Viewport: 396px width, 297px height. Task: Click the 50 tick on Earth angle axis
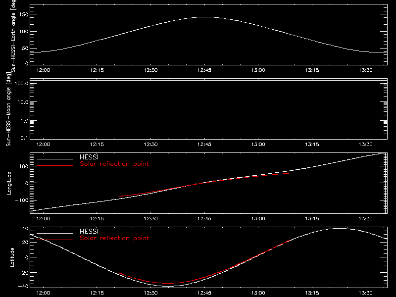[x=25, y=48]
